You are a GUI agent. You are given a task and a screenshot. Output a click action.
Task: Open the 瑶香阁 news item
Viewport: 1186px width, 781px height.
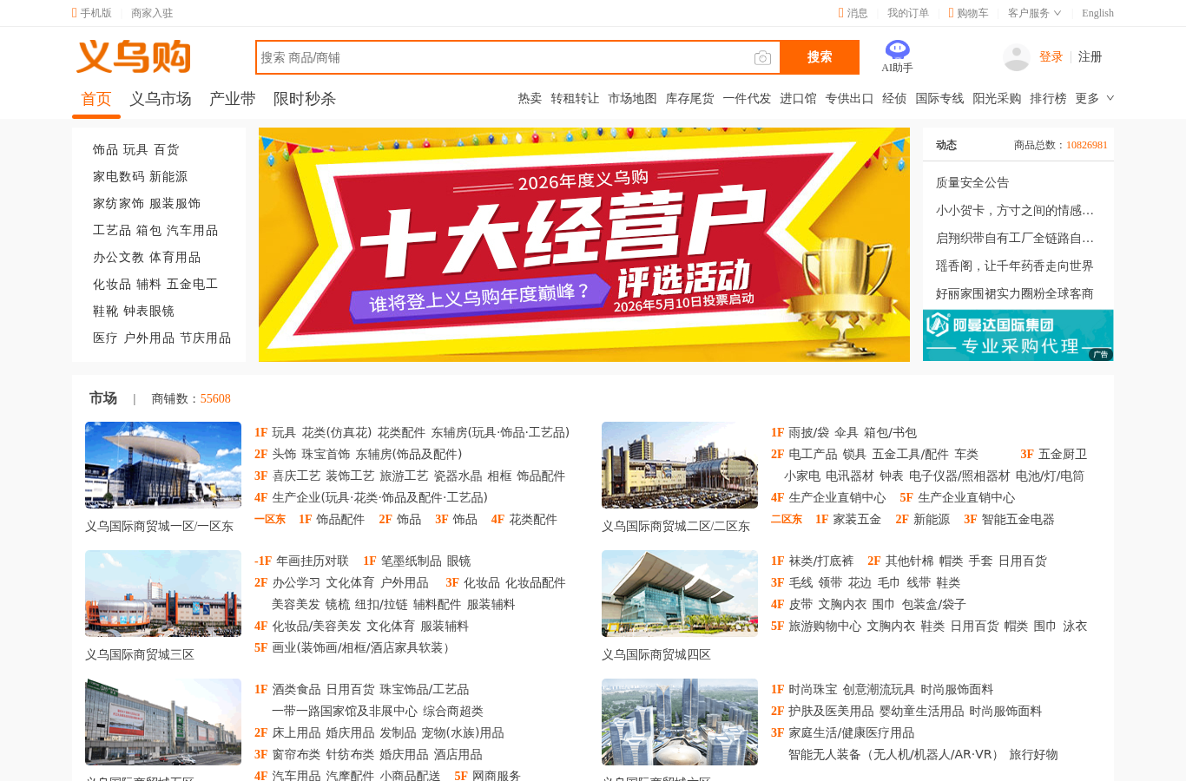pos(1015,266)
